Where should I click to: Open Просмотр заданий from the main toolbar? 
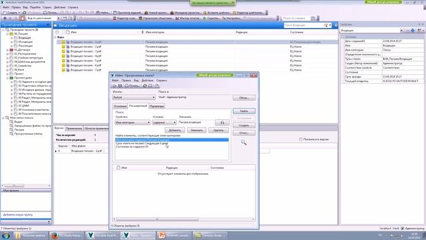(x=128, y=13)
